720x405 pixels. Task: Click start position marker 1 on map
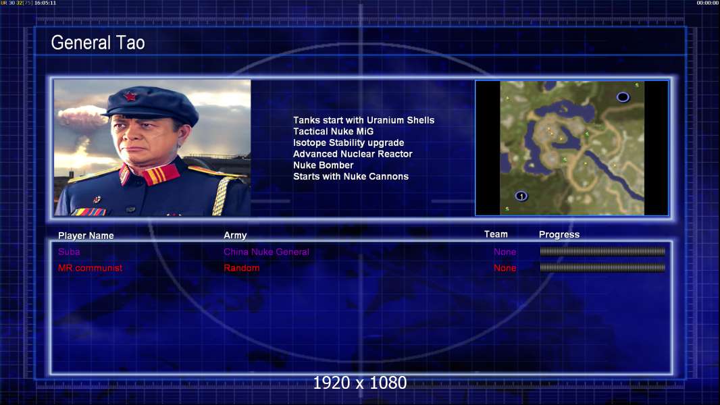[x=521, y=196]
